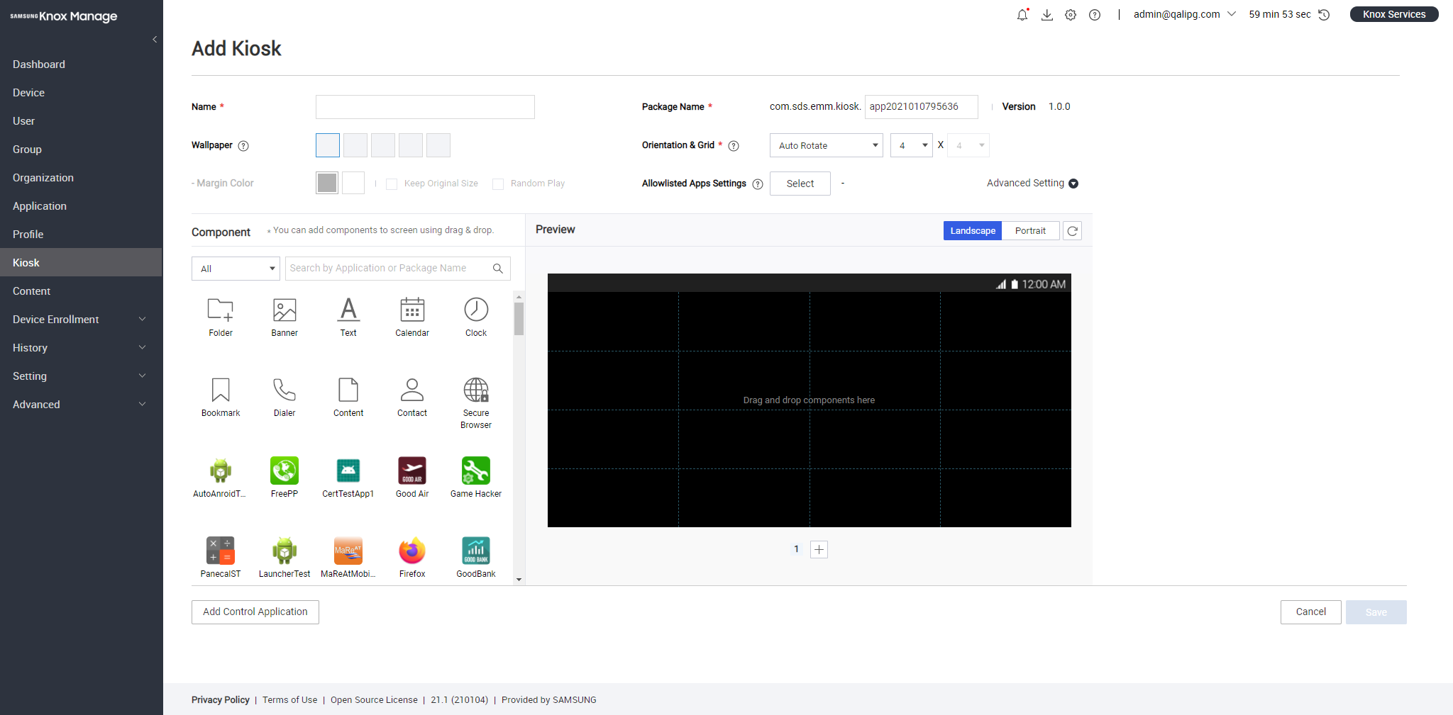This screenshot has height=715, width=1453.
Task: Pick the LauncherTest app icon
Action: [284, 551]
